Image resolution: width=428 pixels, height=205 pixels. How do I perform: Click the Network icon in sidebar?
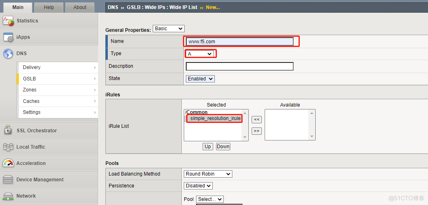coord(8,196)
